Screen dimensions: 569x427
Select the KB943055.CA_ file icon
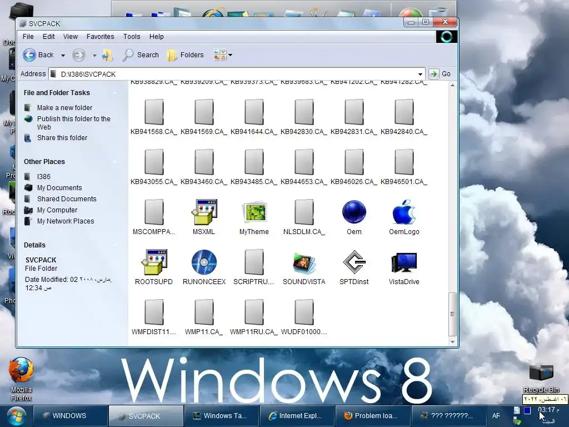[x=154, y=162]
